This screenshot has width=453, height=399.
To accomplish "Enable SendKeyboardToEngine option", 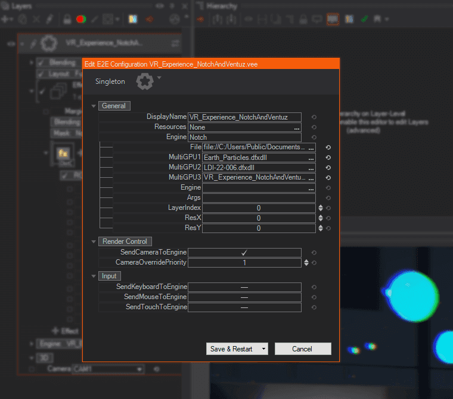I will click(x=244, y=287).
